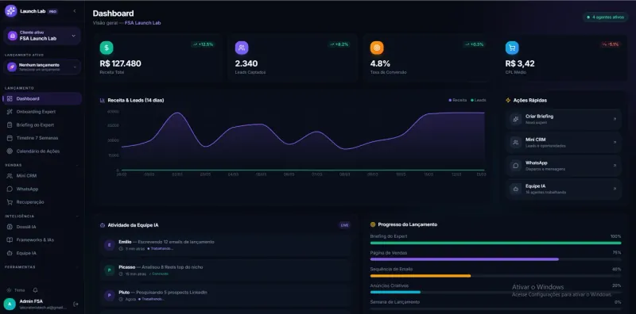Click the Emilio agent avatar
Viewport: 636px width, 314px height.
click(x=110, y=245)
